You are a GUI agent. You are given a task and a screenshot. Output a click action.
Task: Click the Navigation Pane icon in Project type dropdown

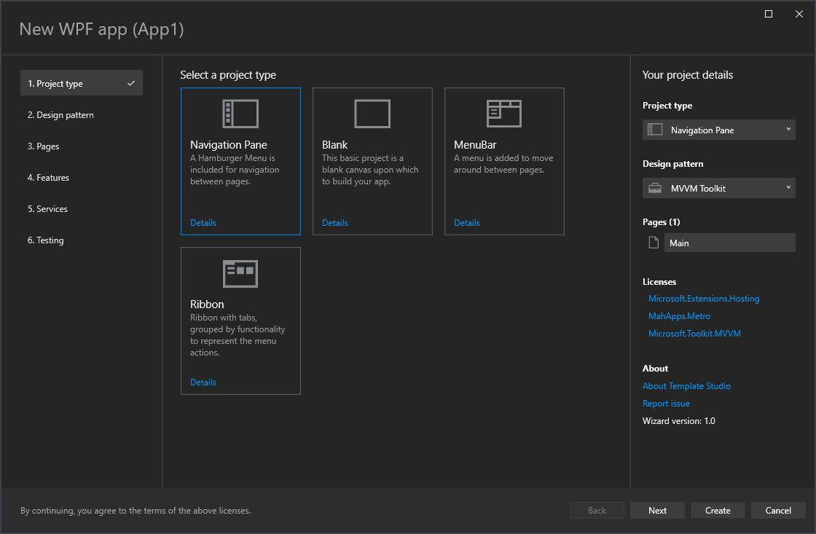(x=655, y=129)
